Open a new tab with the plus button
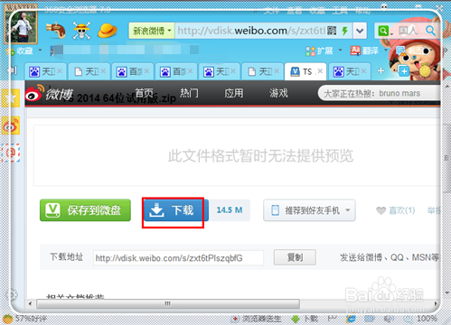Screen dimensions: 451x325 381,71
